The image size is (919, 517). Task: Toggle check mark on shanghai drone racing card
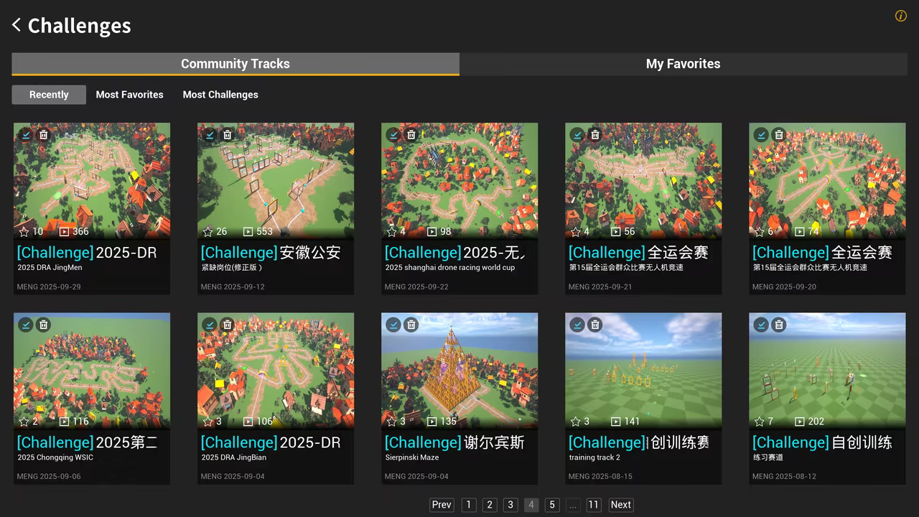393,135
